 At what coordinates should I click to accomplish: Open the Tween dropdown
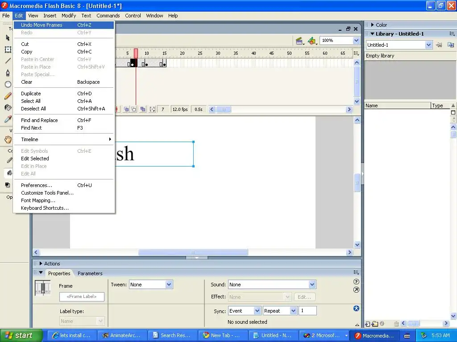pos(169,285)
